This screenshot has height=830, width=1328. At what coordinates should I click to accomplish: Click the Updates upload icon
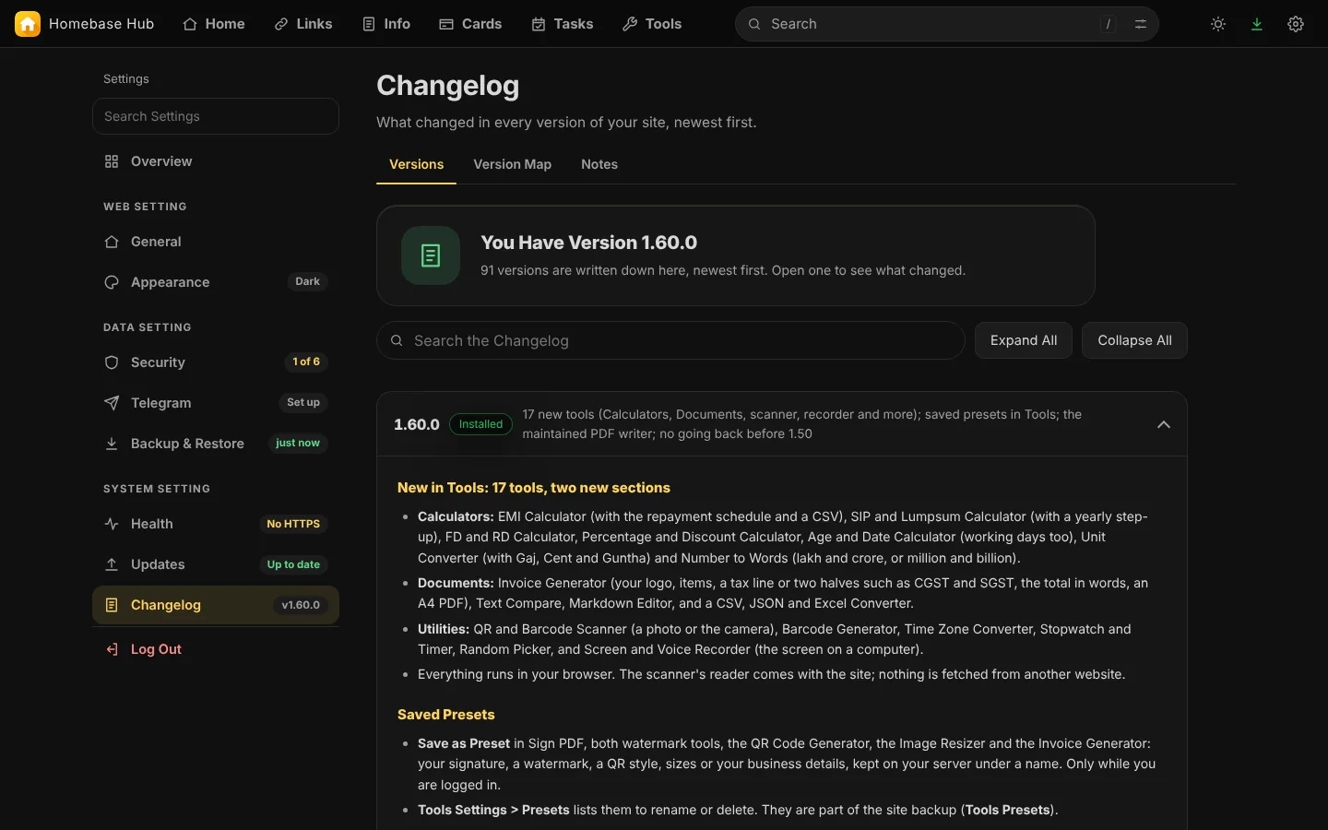pos(112,564)
